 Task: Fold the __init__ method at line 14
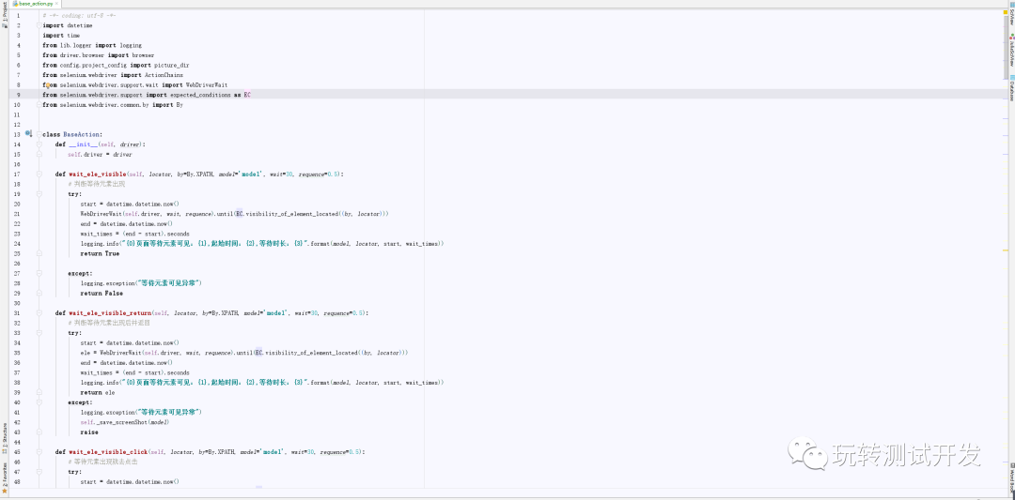pyautogui.click(x=39, y=144)
